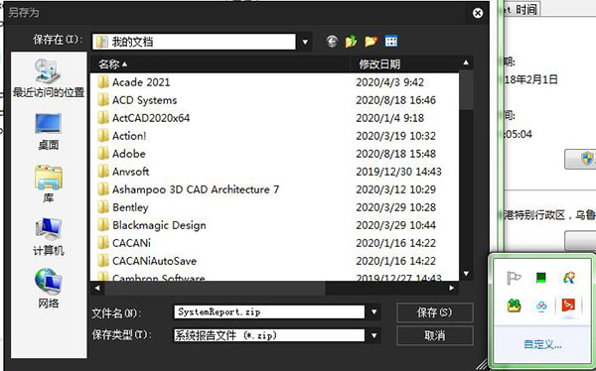Create a new folder icon
The width and height of the screenshot is (596, 371).
coord(371,42)
